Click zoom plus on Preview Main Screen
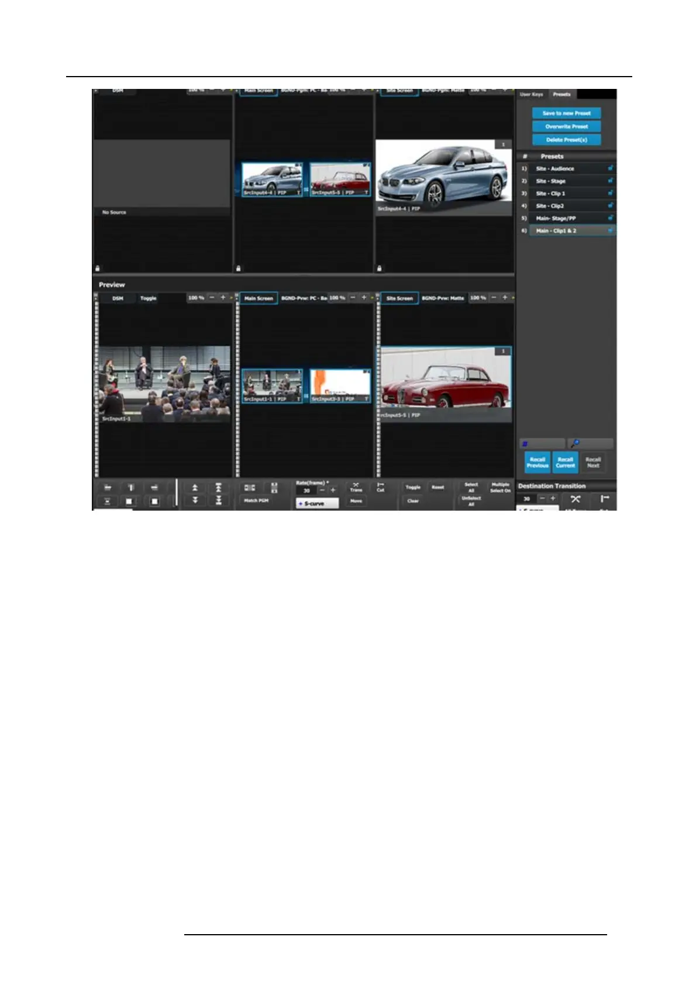Viewport: 696px width, 985px height. (x=364, y=298)
